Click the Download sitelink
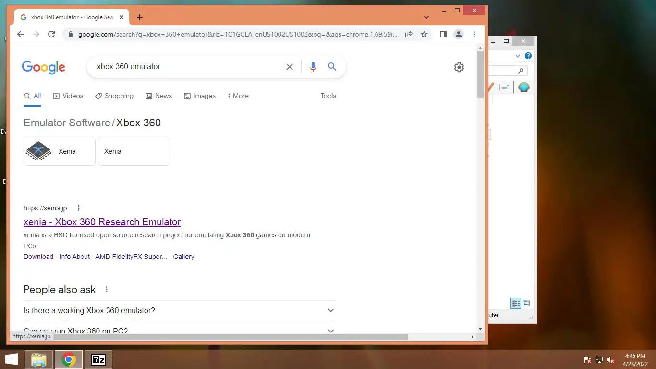Viewport: 656px width, 369px height. tap(38, 257)
